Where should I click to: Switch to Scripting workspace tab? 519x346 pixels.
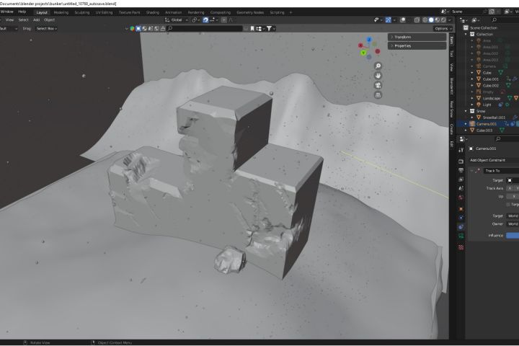click(277, 12)
